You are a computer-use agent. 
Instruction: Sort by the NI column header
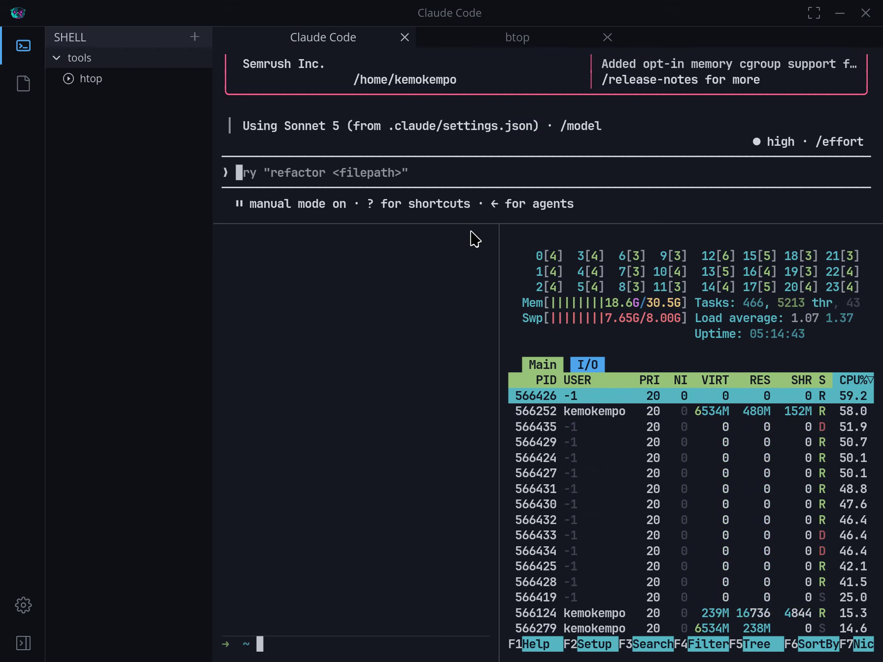click(680, 380)
